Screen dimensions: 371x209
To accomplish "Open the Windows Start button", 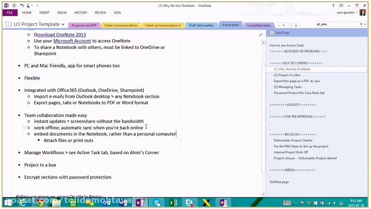I will pyautogui.click(x=8, y=203).
